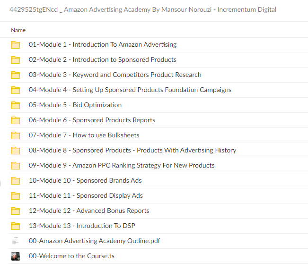Click the folder icon for 05-Module 5
The width and height of the screenshot is (308, 270).
[16, 105]
